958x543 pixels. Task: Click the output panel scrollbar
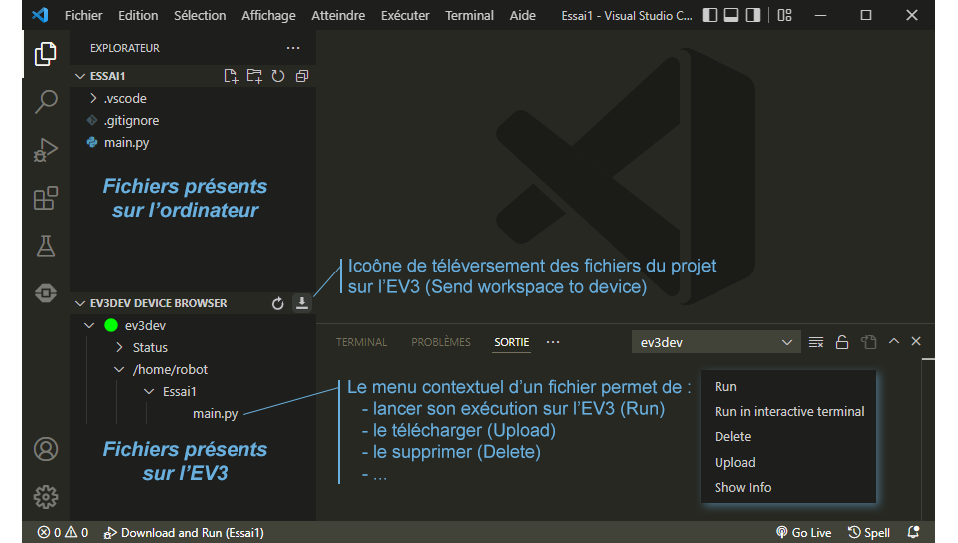[x=928, y=440]
